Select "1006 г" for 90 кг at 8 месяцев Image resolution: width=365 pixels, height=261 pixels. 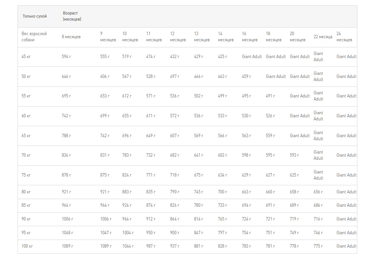68,219
